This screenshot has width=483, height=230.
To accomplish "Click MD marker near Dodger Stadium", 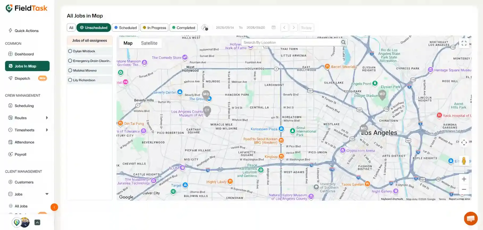I will coord(382,95).
